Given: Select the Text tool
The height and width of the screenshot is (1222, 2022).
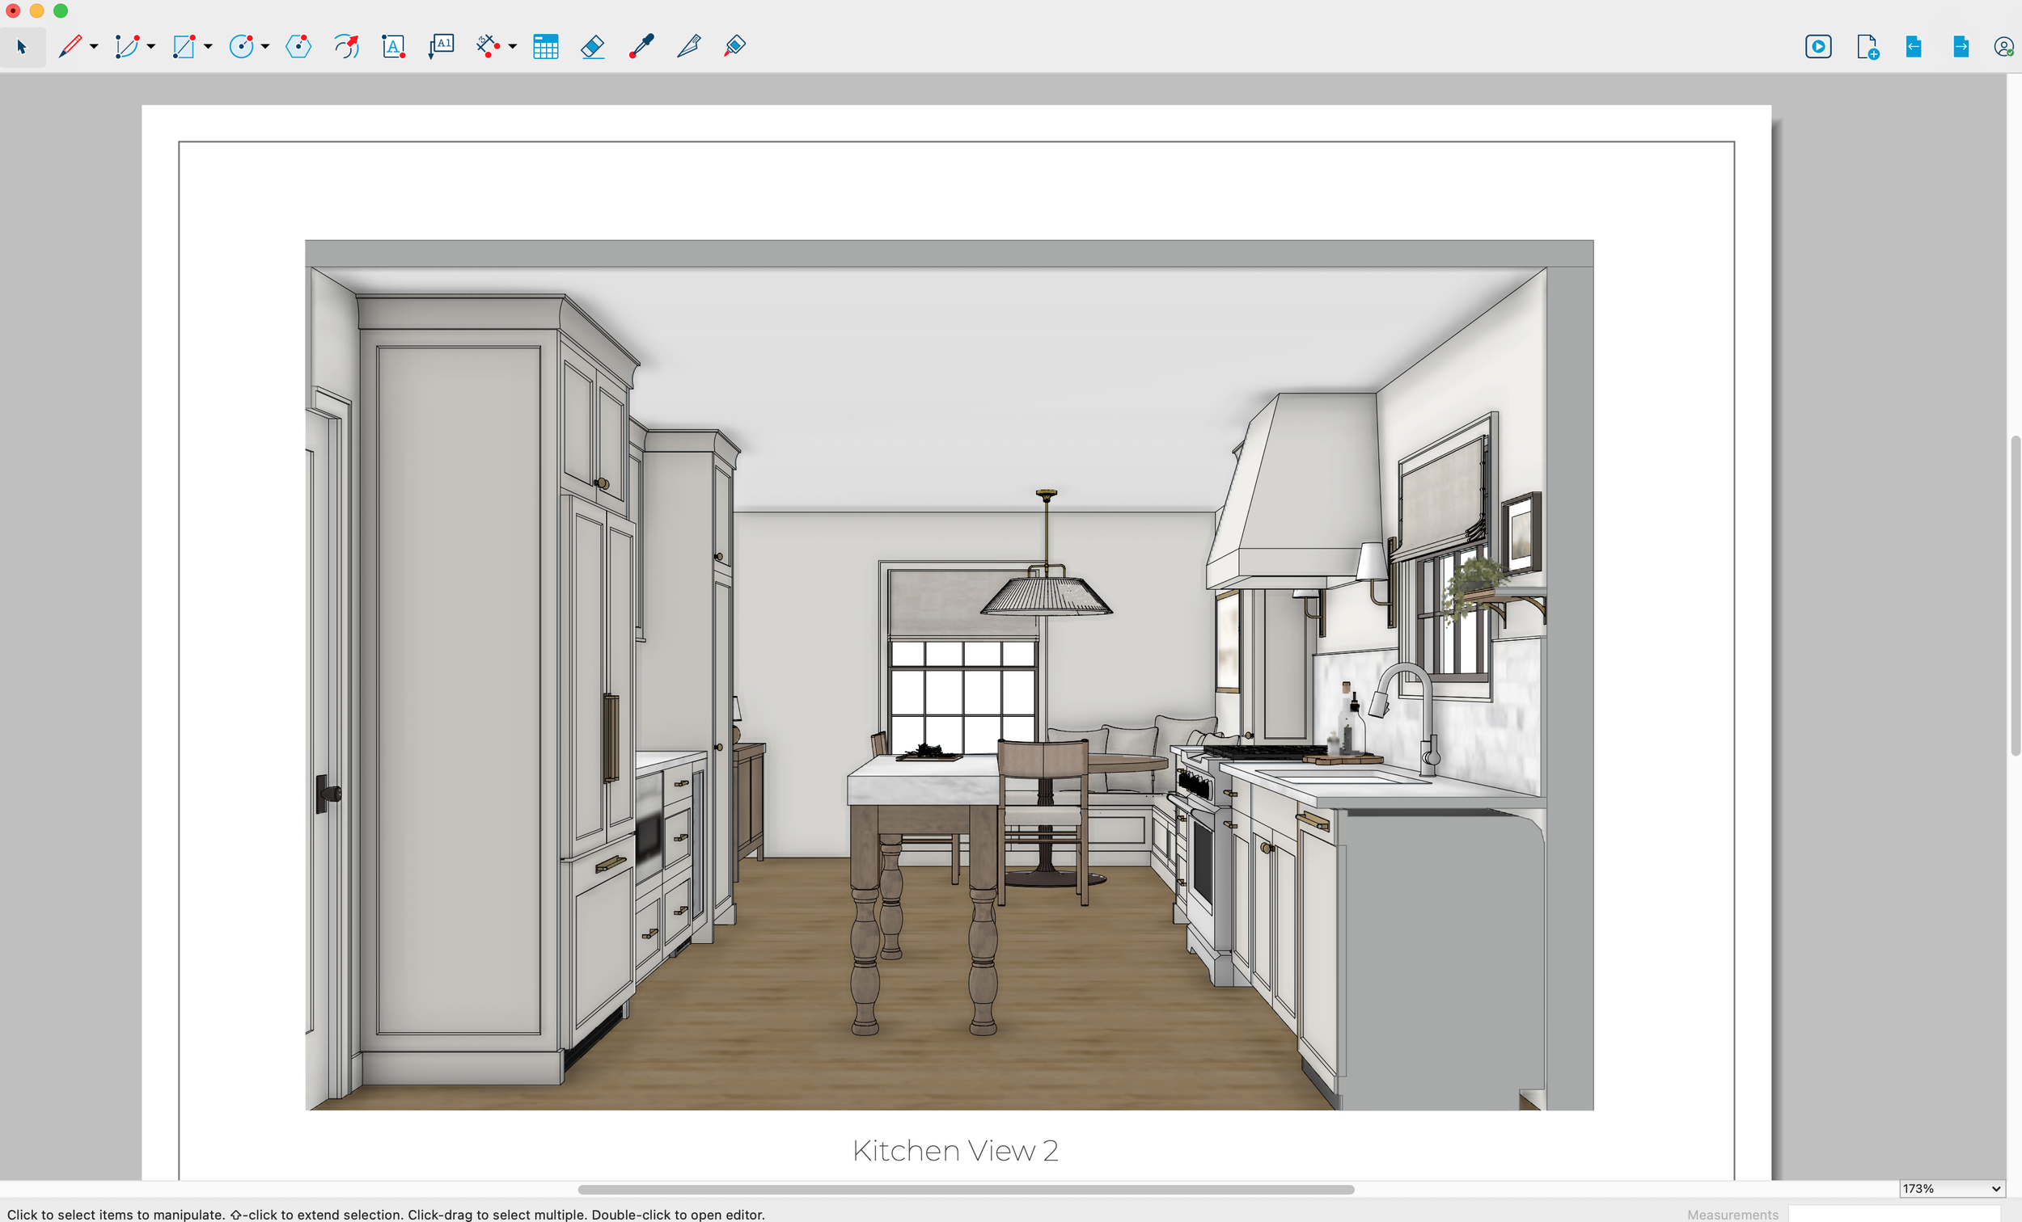Looking at the screenshot, I should [x=394, y=47].
